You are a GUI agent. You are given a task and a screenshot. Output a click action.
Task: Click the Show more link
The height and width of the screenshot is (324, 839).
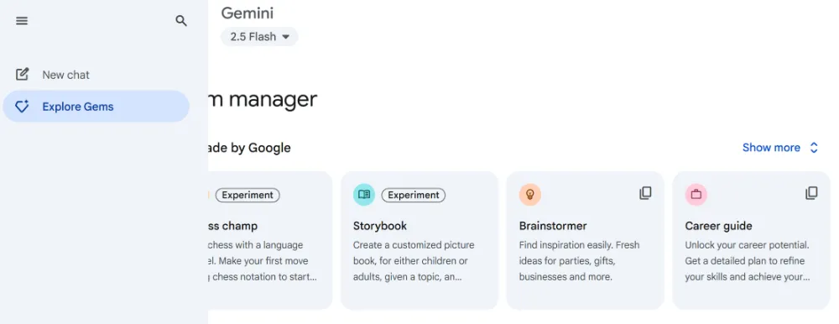coord(771,148)
